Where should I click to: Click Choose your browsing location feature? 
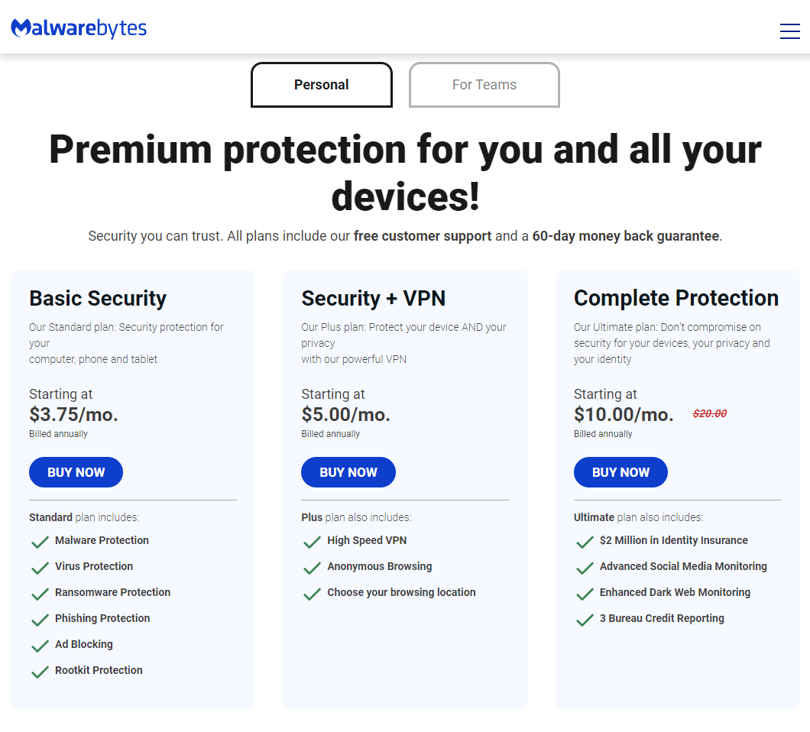[401, 592]
